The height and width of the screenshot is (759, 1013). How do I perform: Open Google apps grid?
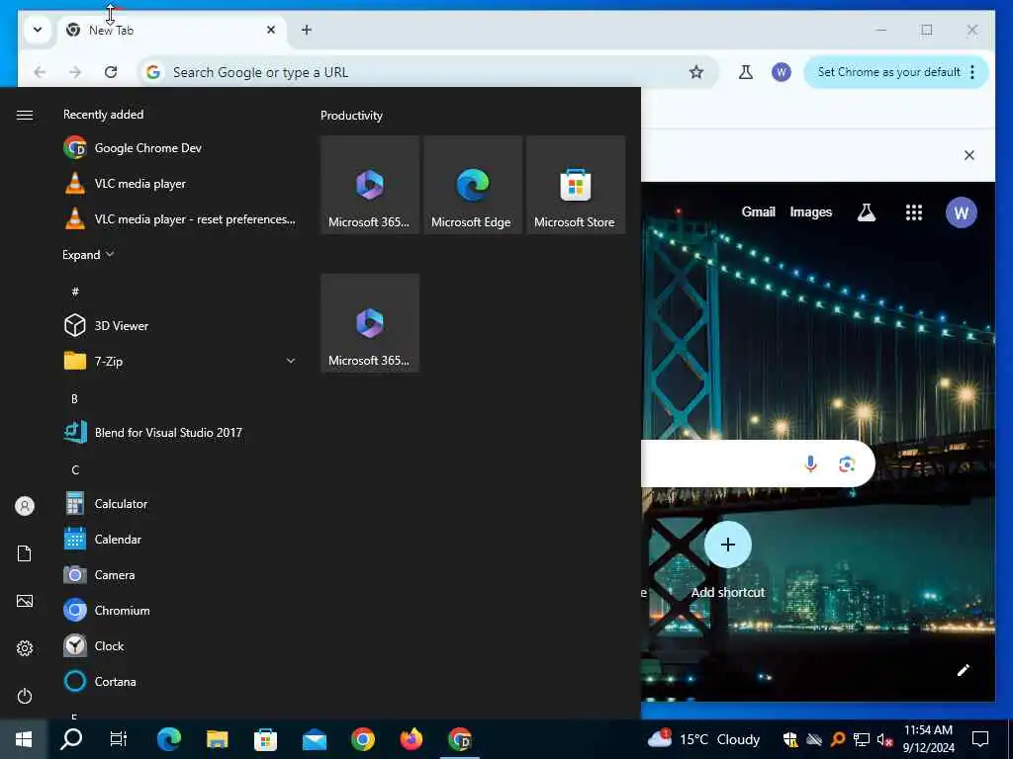click(913, 212)
